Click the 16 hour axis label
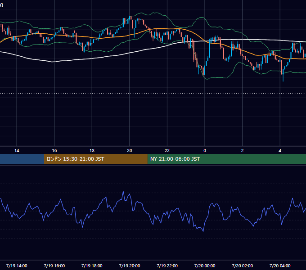Image resolution: width=306 pixels, height=270 pixels. [54, 151]
